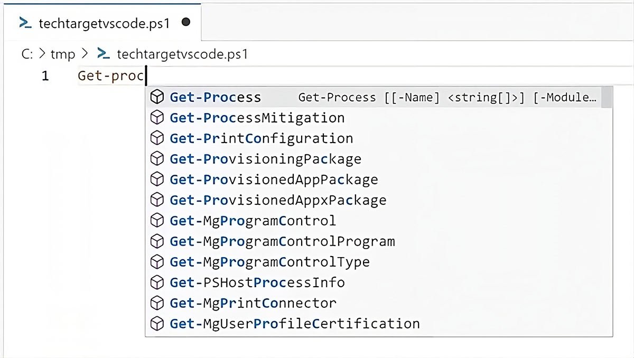Pick Get-MgProgramControl from the suggestions
The image size is (634, 358).
coord(253,221)
